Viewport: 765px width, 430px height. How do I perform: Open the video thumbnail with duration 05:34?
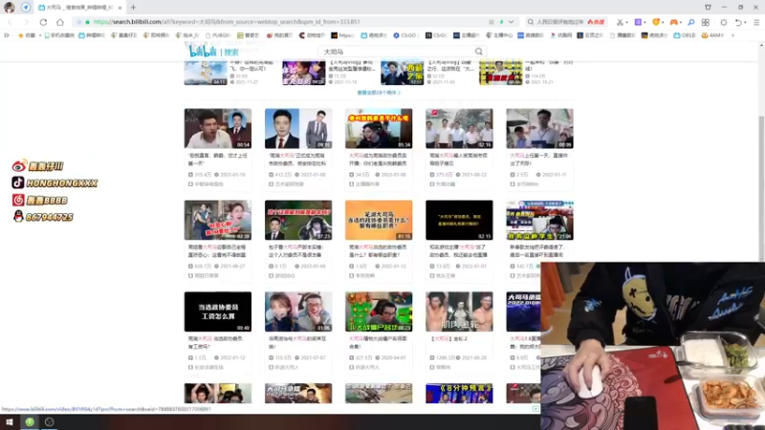pyautogui.click(x=379, y=128)
